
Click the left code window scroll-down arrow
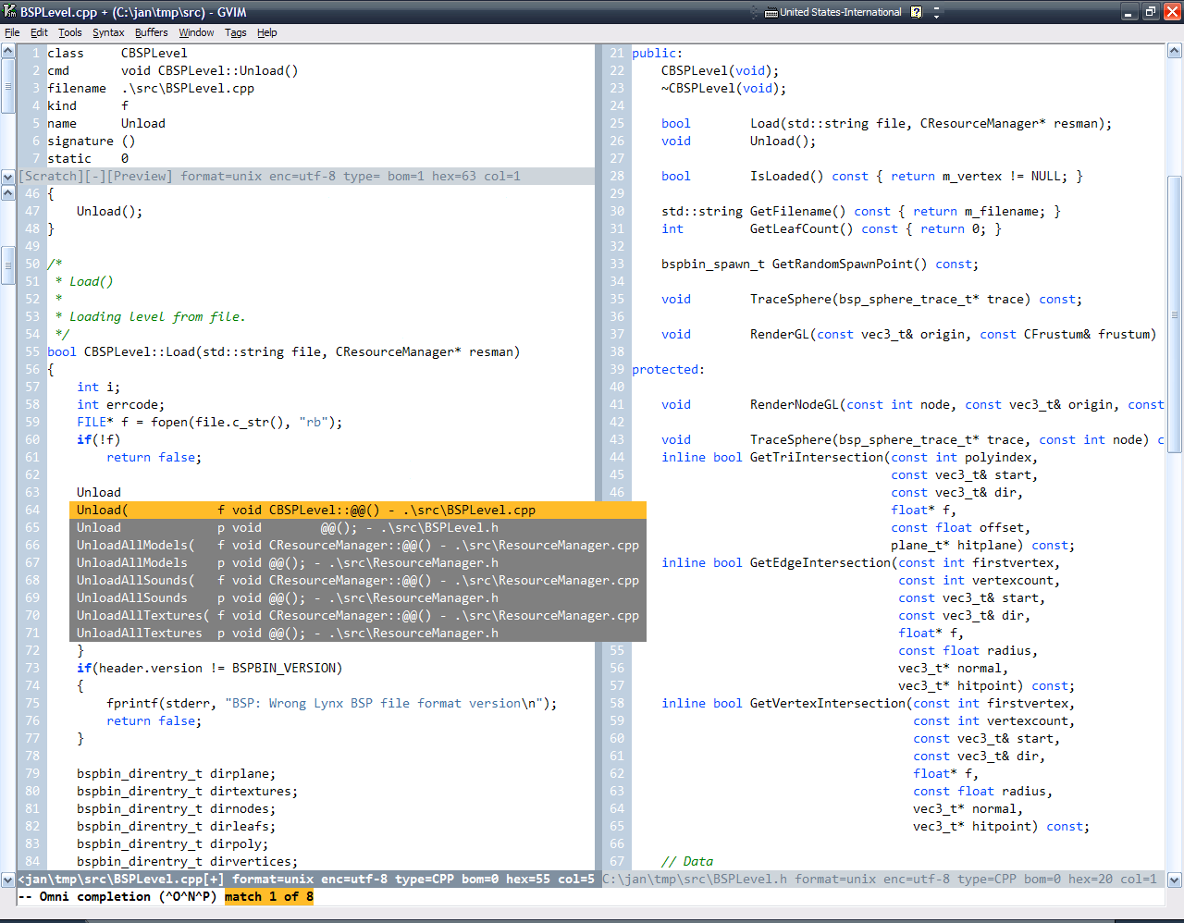[8, 880]
